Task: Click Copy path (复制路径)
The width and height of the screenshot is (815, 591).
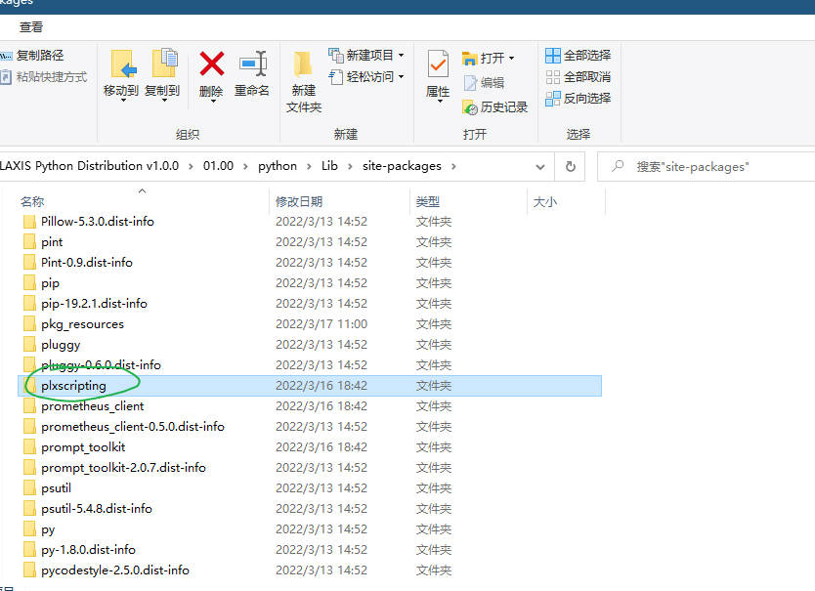Action: pyautogui.click(x=32, y=55)
